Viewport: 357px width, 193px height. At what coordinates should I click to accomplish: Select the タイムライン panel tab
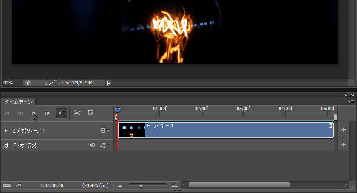(18, 102)
